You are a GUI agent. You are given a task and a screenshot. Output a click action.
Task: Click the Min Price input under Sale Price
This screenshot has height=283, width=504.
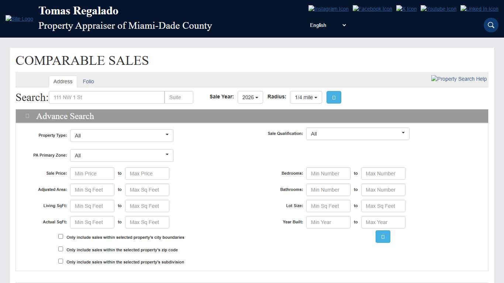92,173
